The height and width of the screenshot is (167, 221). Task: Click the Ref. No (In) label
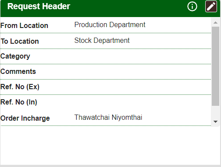tap(19, 102)
